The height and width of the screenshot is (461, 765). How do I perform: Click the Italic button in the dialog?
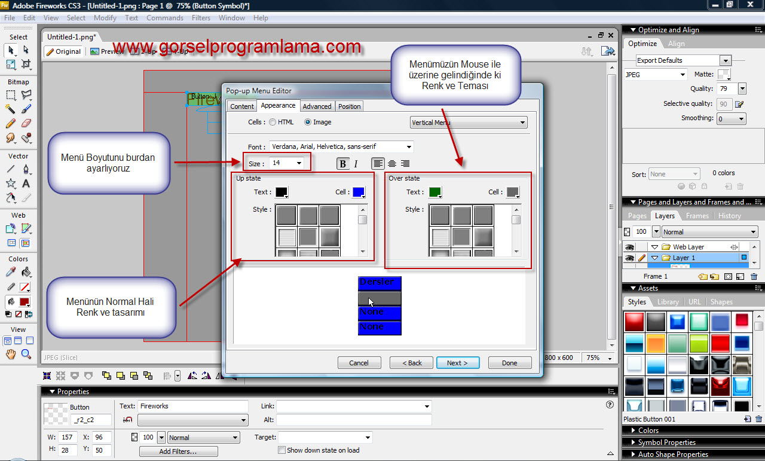[356, 164]
